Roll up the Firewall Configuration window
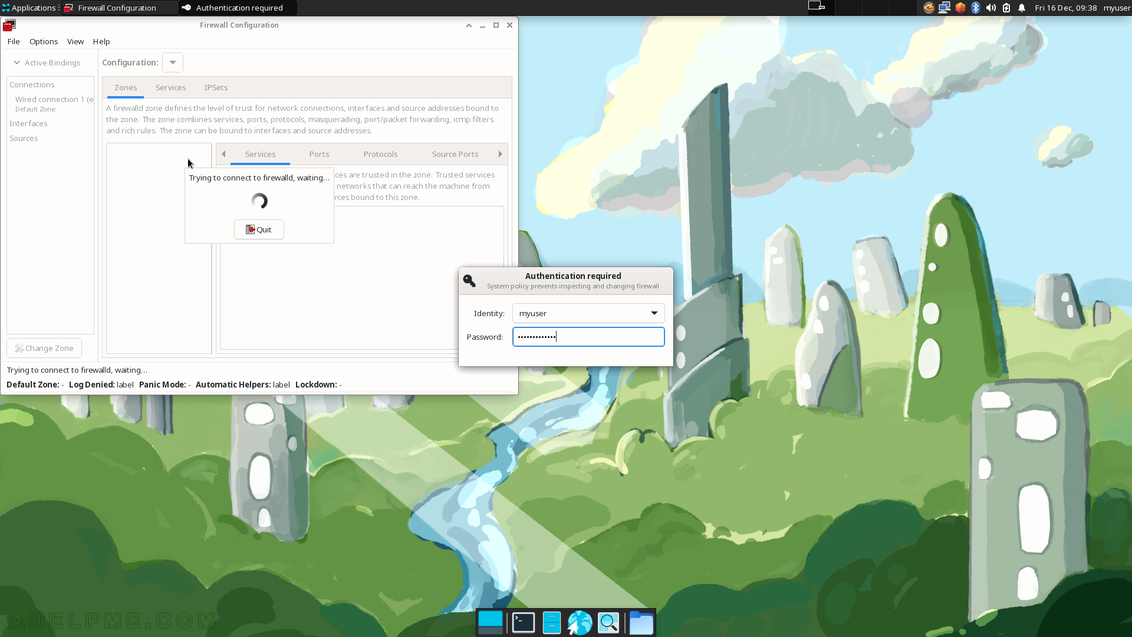The image size is (1132, 637). [469, 25]
